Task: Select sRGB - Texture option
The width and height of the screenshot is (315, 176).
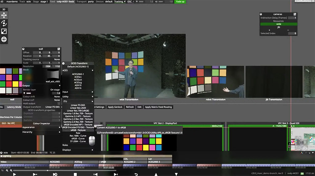Action: 78,130
